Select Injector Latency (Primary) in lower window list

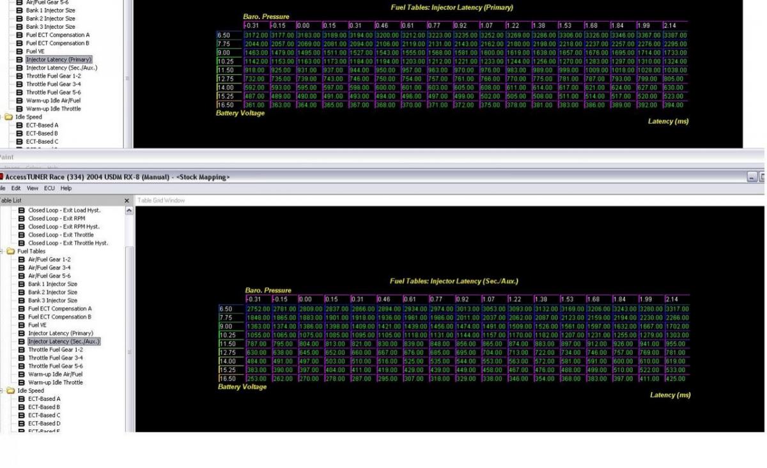coord(61,333)
